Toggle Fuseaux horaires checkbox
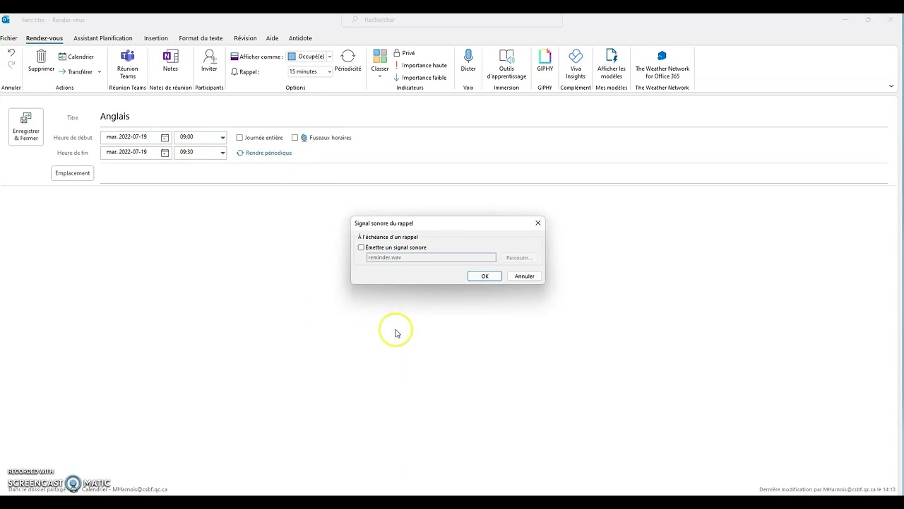The image size is (904, 509). pyautogui.click(x=295, y=138)
